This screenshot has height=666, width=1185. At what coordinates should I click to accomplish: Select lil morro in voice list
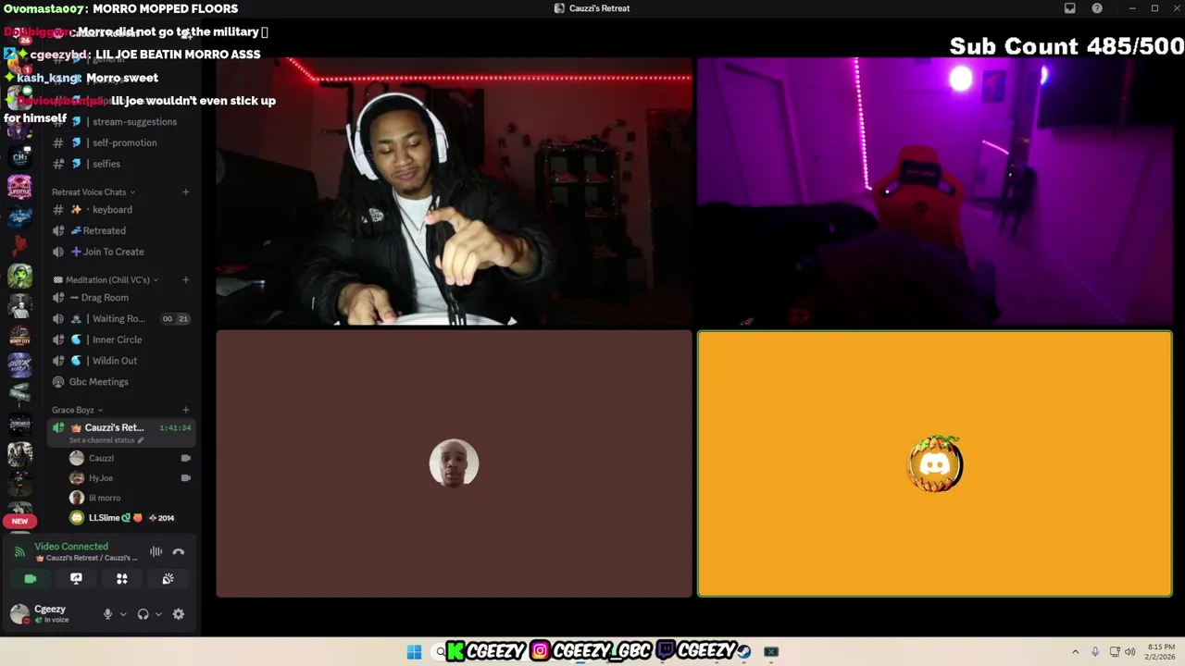point(131,498)
